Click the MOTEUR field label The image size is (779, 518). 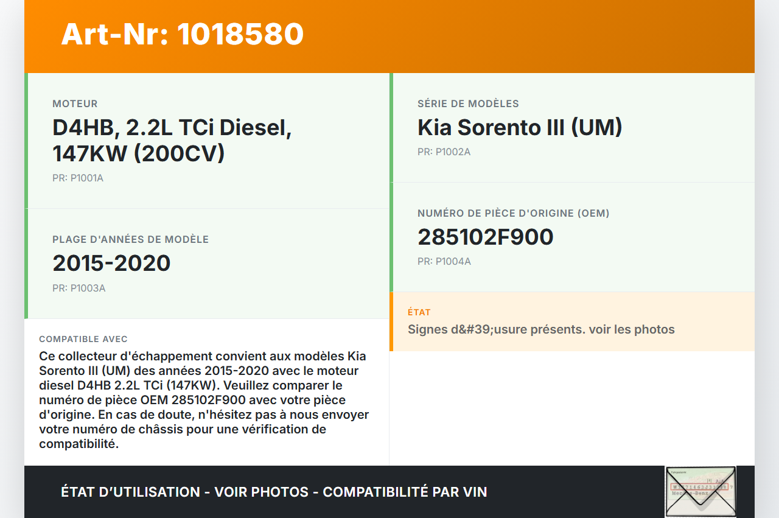[x=75, y=104]
